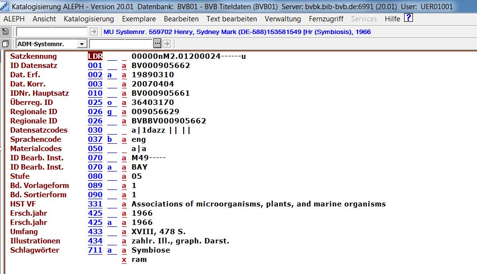Click field tag 331 for HST VF
Screen dimensions: 477x274
pos(95,204)
